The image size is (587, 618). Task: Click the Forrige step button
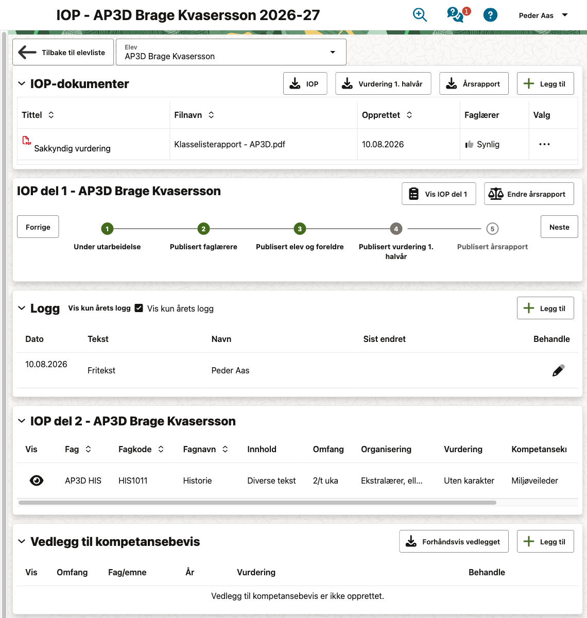38,227
